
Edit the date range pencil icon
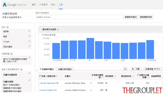tap(29, 58)
